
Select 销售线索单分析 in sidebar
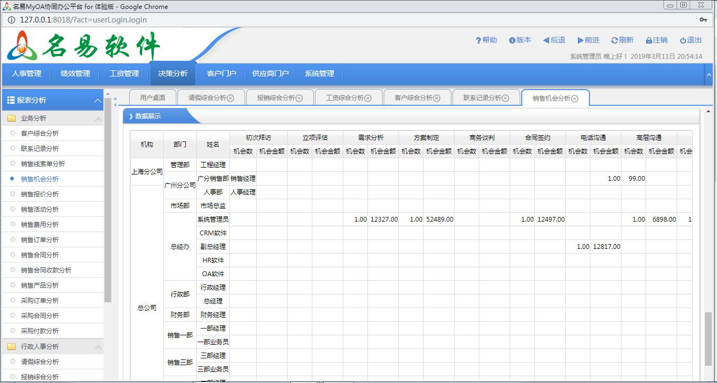[x=43, y=163]
